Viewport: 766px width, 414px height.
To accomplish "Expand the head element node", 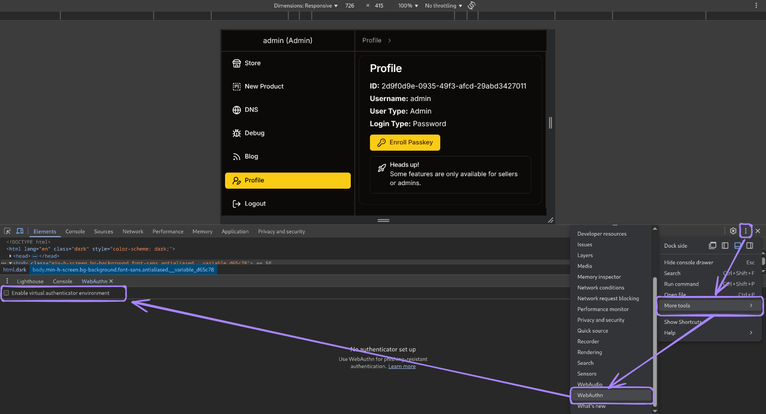I will point(10,256).
